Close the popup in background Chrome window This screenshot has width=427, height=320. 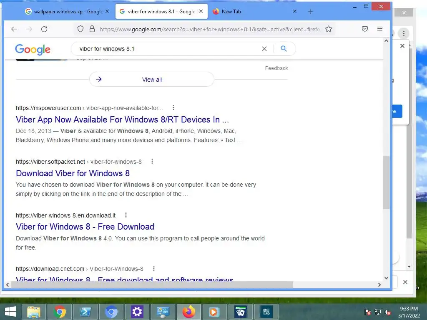click(402, 46)
